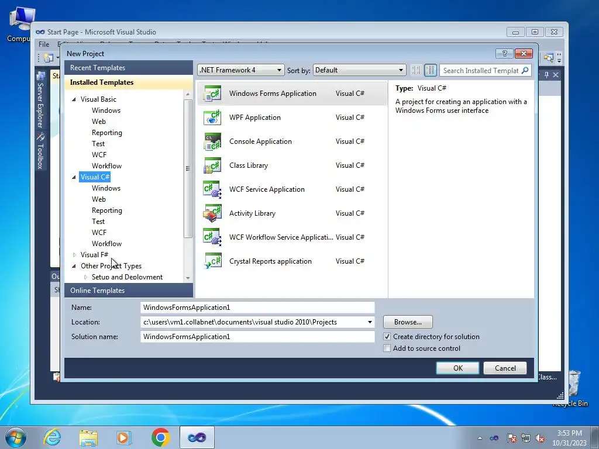This screenshot has height=449, width=599.
Task: Launch Internet Explorer from taskbar
Action: point(52,437)
